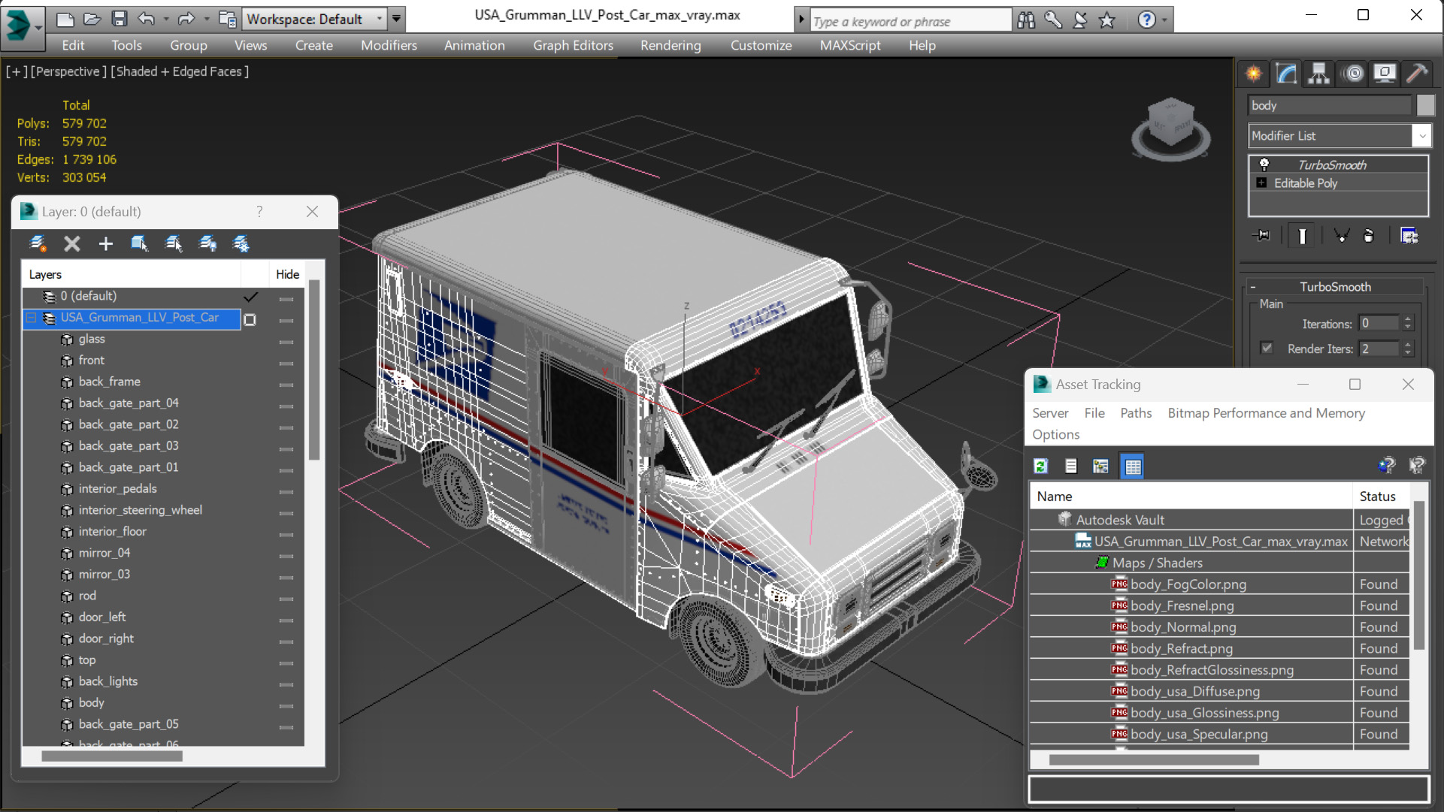
Task: Expand the Editable Poly plus box
Action: click(1262, 183)
